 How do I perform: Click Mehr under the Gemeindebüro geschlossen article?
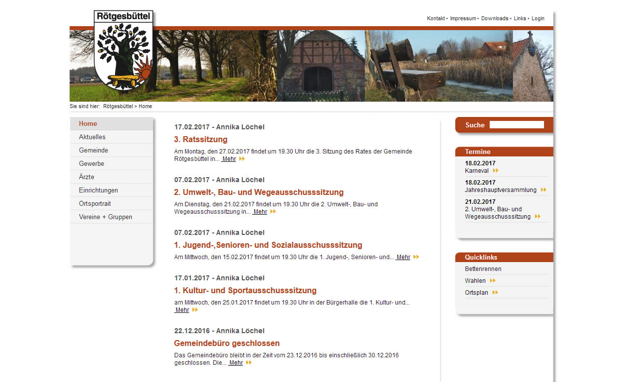click(236, 363)
